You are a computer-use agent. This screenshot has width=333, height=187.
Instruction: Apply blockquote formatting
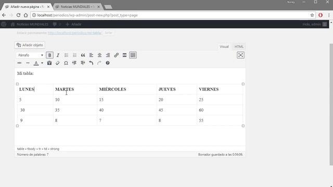pyautogui.click(x=83, y=55)
